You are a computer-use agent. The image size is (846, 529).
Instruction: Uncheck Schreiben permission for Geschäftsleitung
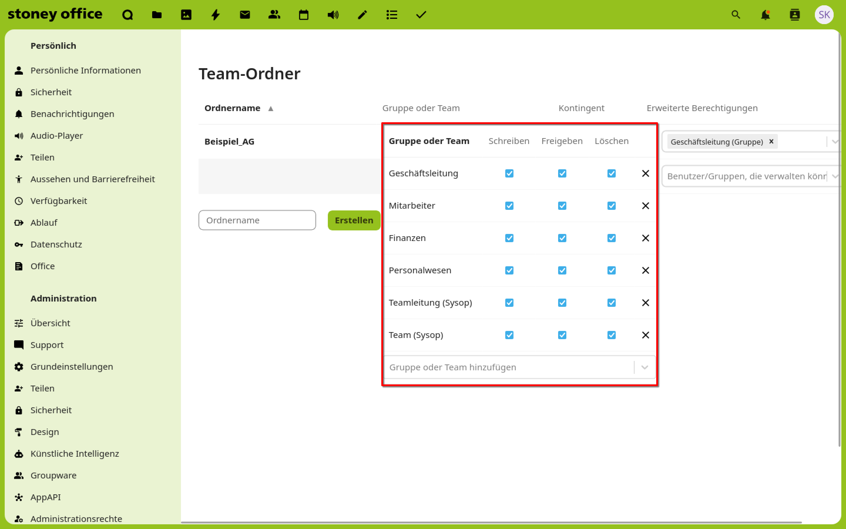click(x=509, y=173)
